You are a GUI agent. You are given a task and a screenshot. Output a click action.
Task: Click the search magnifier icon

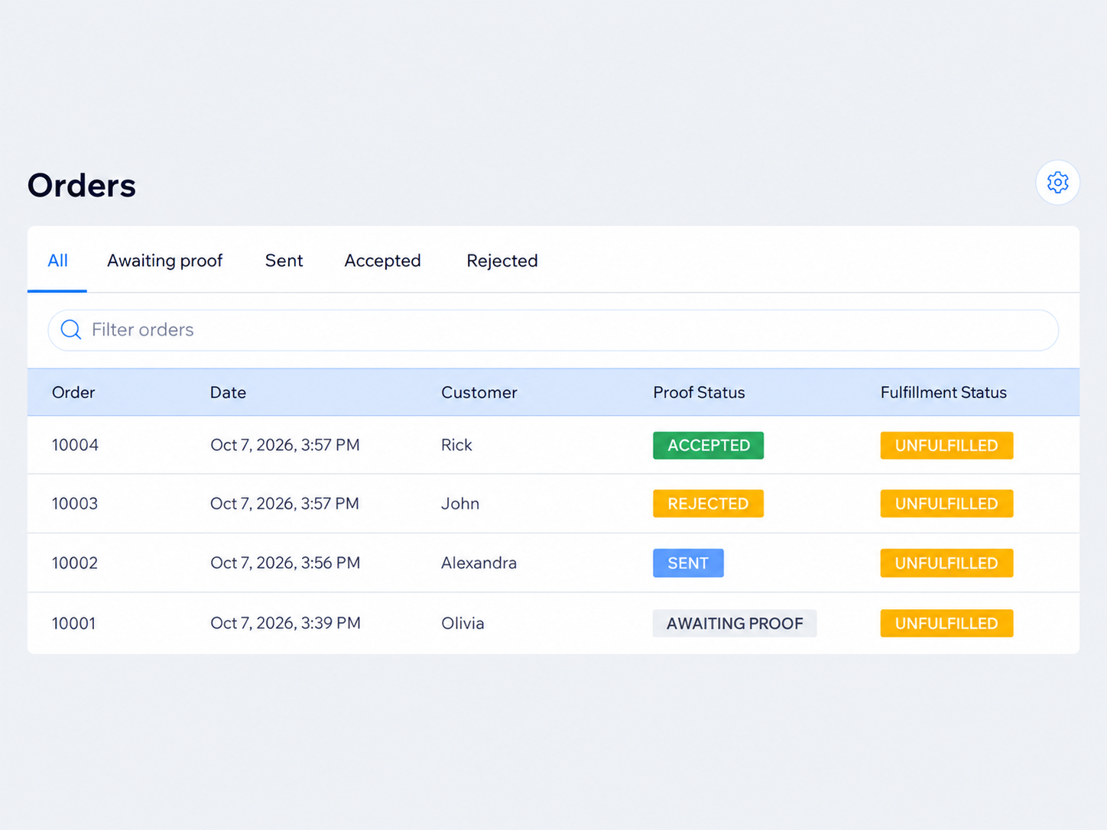click(x=71, y=329)
